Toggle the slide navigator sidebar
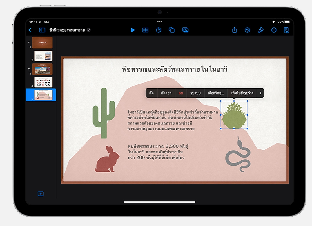This screenshot has width=312, height=226. click(42, 30)
